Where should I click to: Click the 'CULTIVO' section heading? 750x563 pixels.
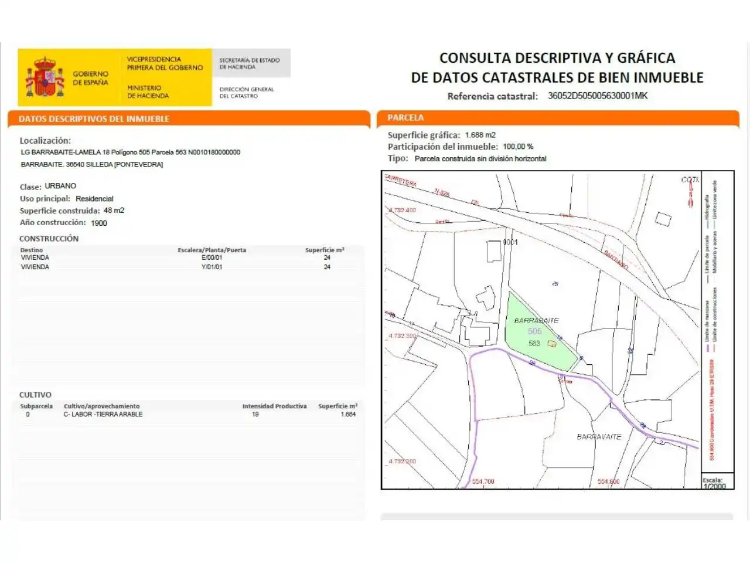click(35, 395)
